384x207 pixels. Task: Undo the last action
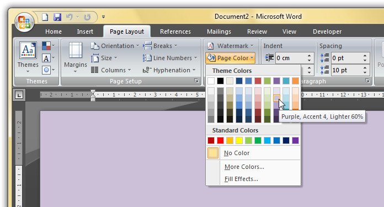[70, 17]
